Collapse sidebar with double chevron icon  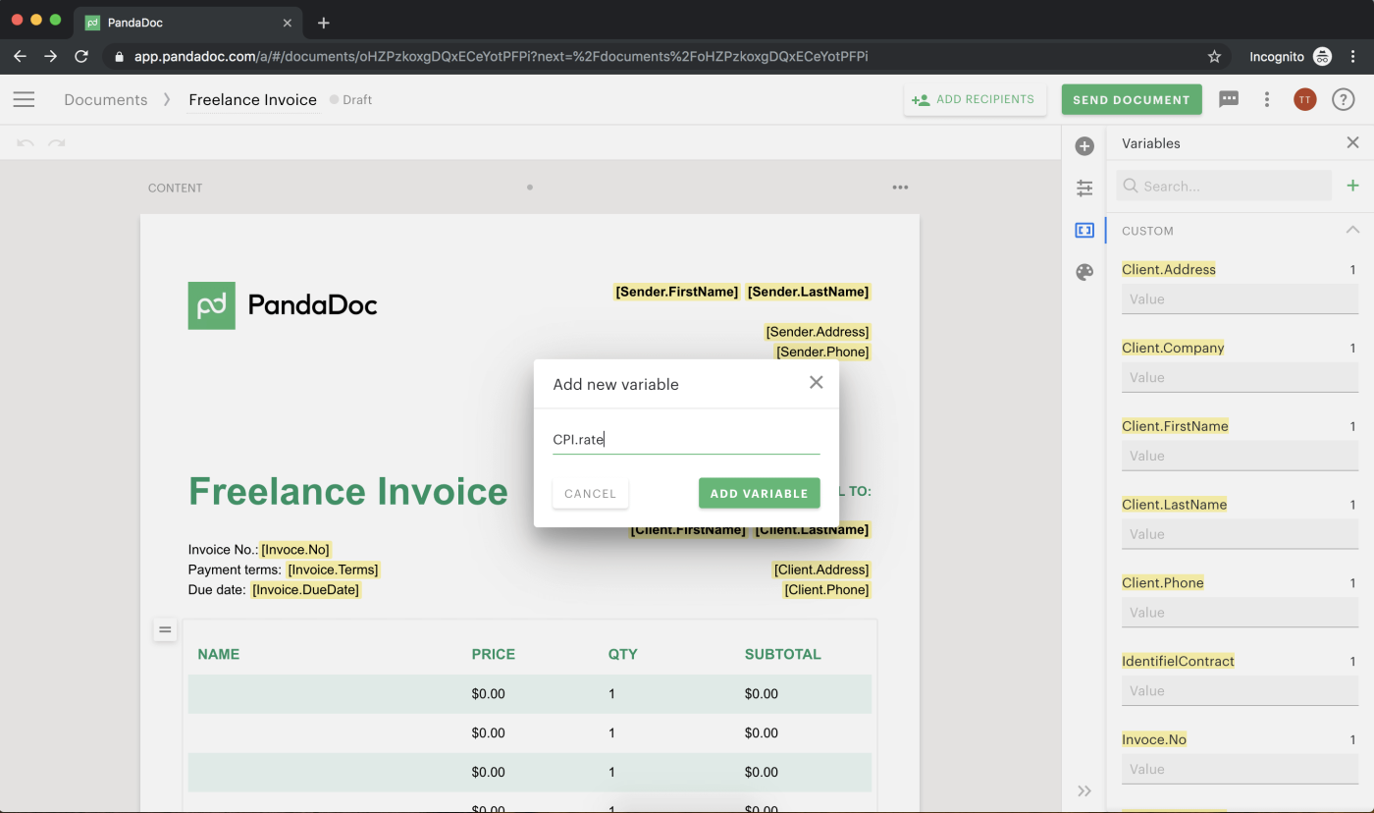point(1084,790)
